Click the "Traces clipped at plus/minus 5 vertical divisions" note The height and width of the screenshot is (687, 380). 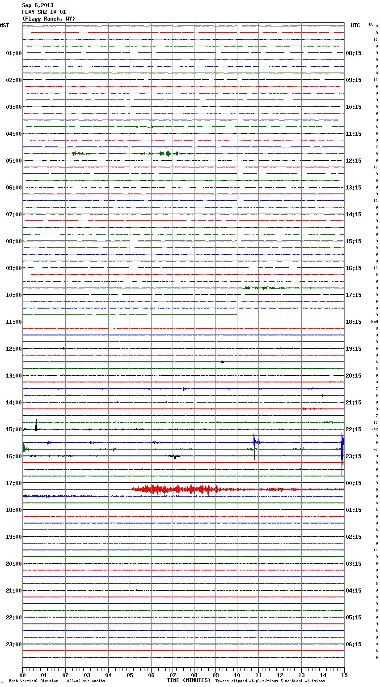[x=270, y=681]
